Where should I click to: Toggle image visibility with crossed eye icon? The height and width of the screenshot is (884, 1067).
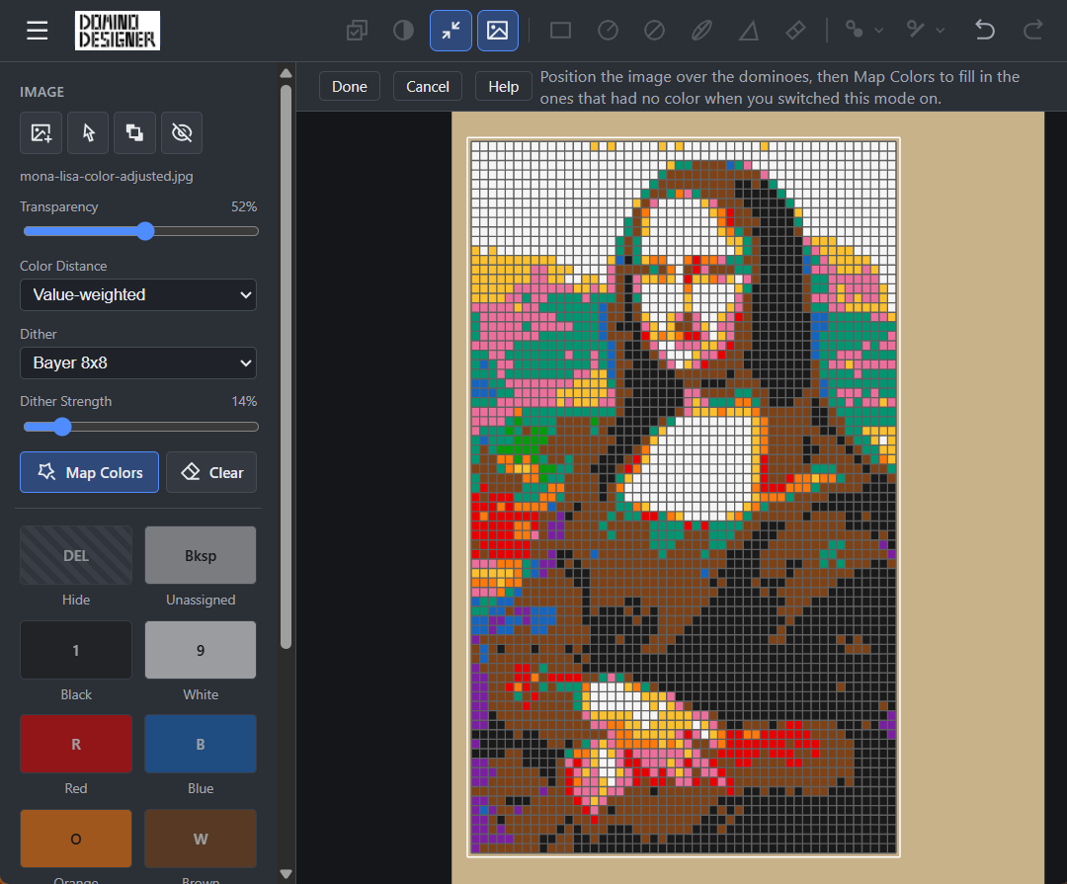(x=182, y=132)
